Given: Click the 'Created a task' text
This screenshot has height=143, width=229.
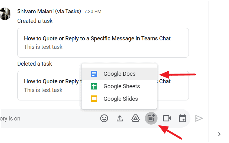Looking at the screenshot, I should click(x=35, y=21).
